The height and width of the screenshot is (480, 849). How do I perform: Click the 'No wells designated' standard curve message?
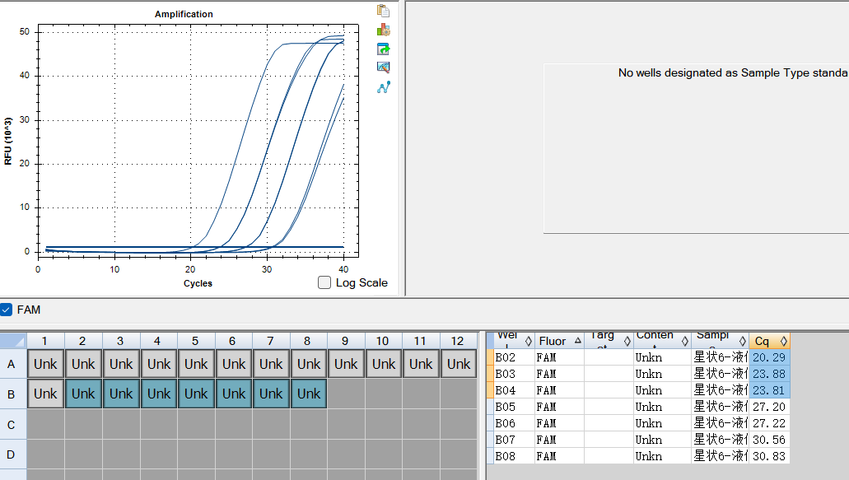[x=733, y=72]
